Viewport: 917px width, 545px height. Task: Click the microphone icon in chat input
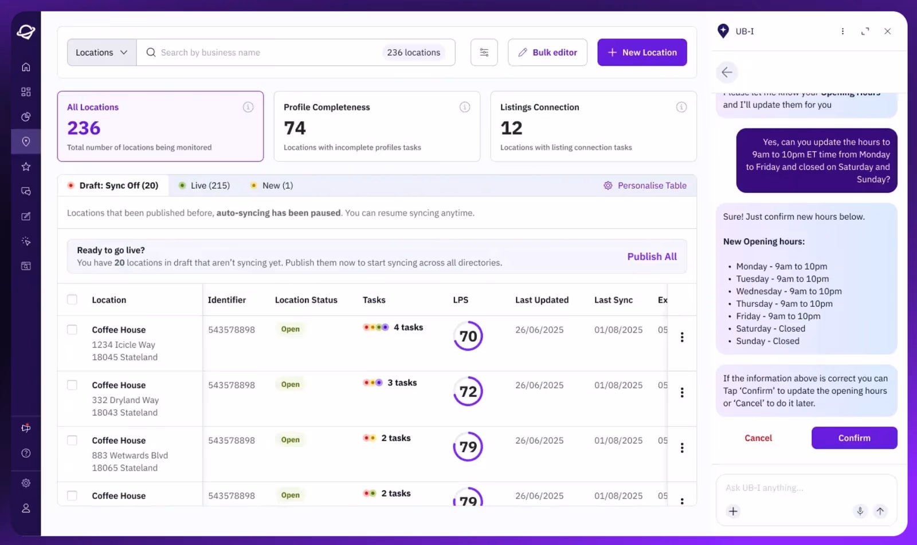[x=860, y=511]
